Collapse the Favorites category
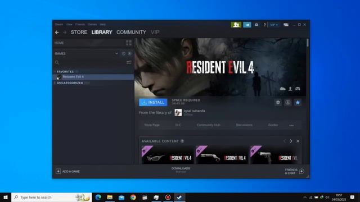The height and width of the screenshot is (202, 360). 65,72
